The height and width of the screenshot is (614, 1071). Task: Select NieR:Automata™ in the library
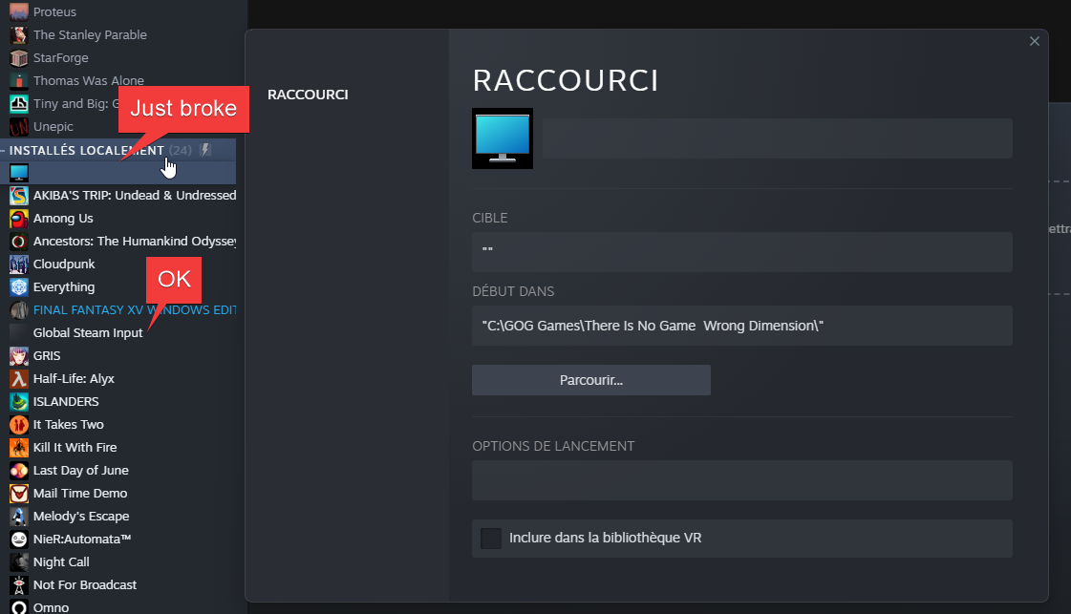(82, 539)
